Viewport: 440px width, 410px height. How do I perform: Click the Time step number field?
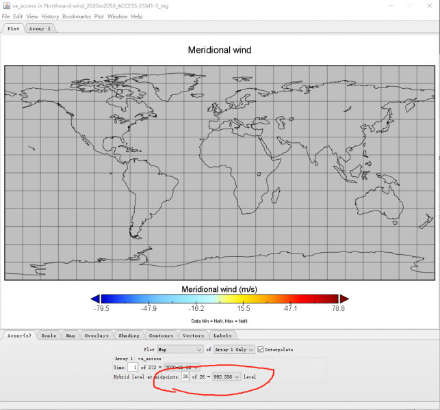(132, 367)
